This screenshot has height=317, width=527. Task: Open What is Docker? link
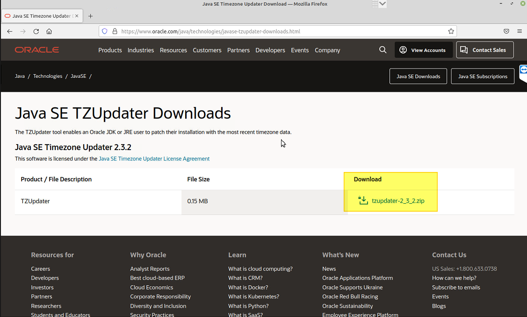[248, 288]
